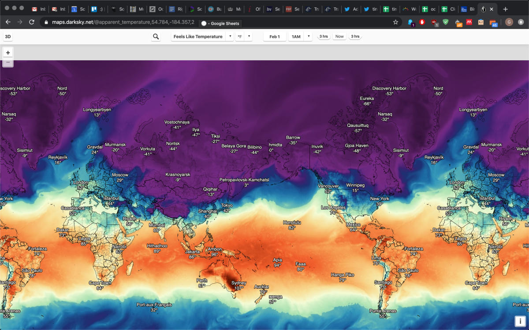This screenshot has height=330, width=529.
Task: Jump to the current time with Now
Action: click(339, 37)
